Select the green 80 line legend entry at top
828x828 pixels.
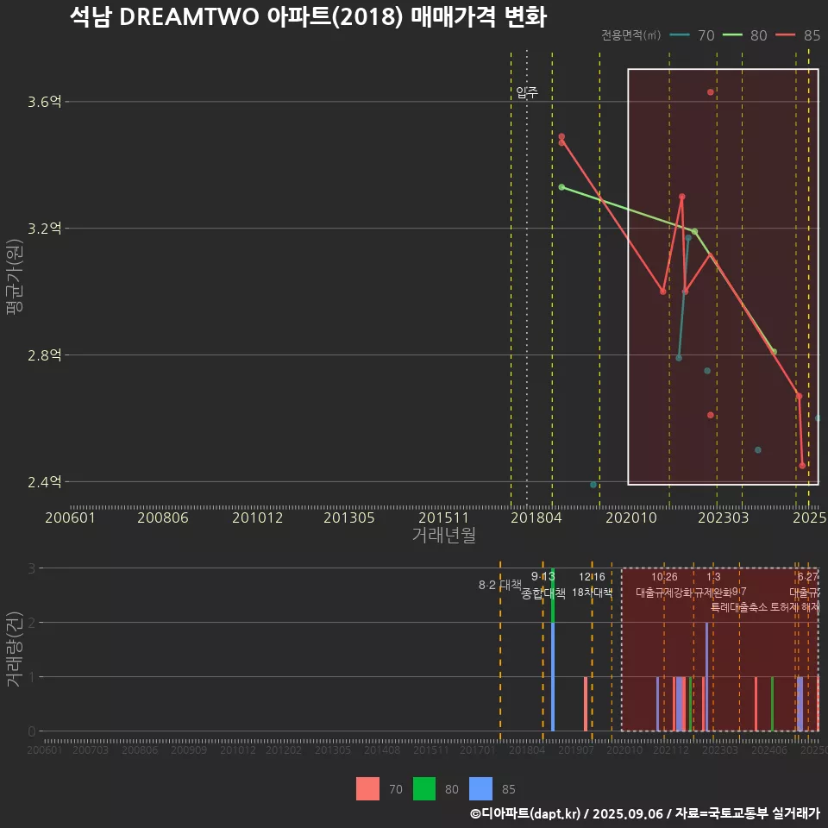pos(744,35)
